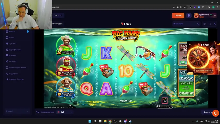Open Windows Start menu
Image resolution: width=220 pixels, height=124 pixels.
point(90,121)
